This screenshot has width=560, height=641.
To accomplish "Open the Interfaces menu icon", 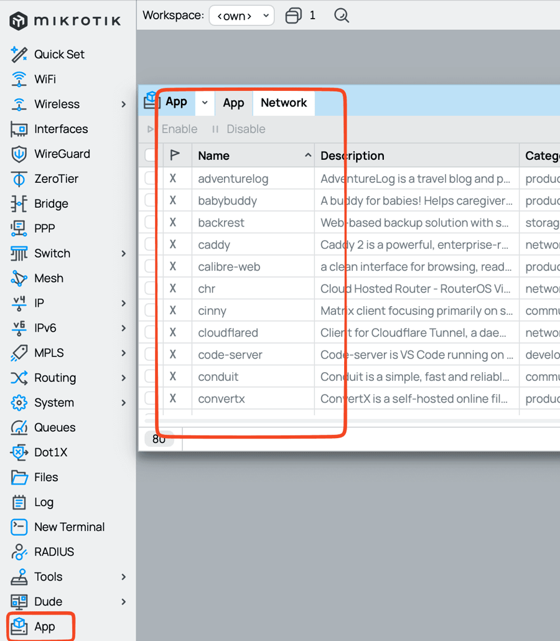I will [x=19, y=129].
